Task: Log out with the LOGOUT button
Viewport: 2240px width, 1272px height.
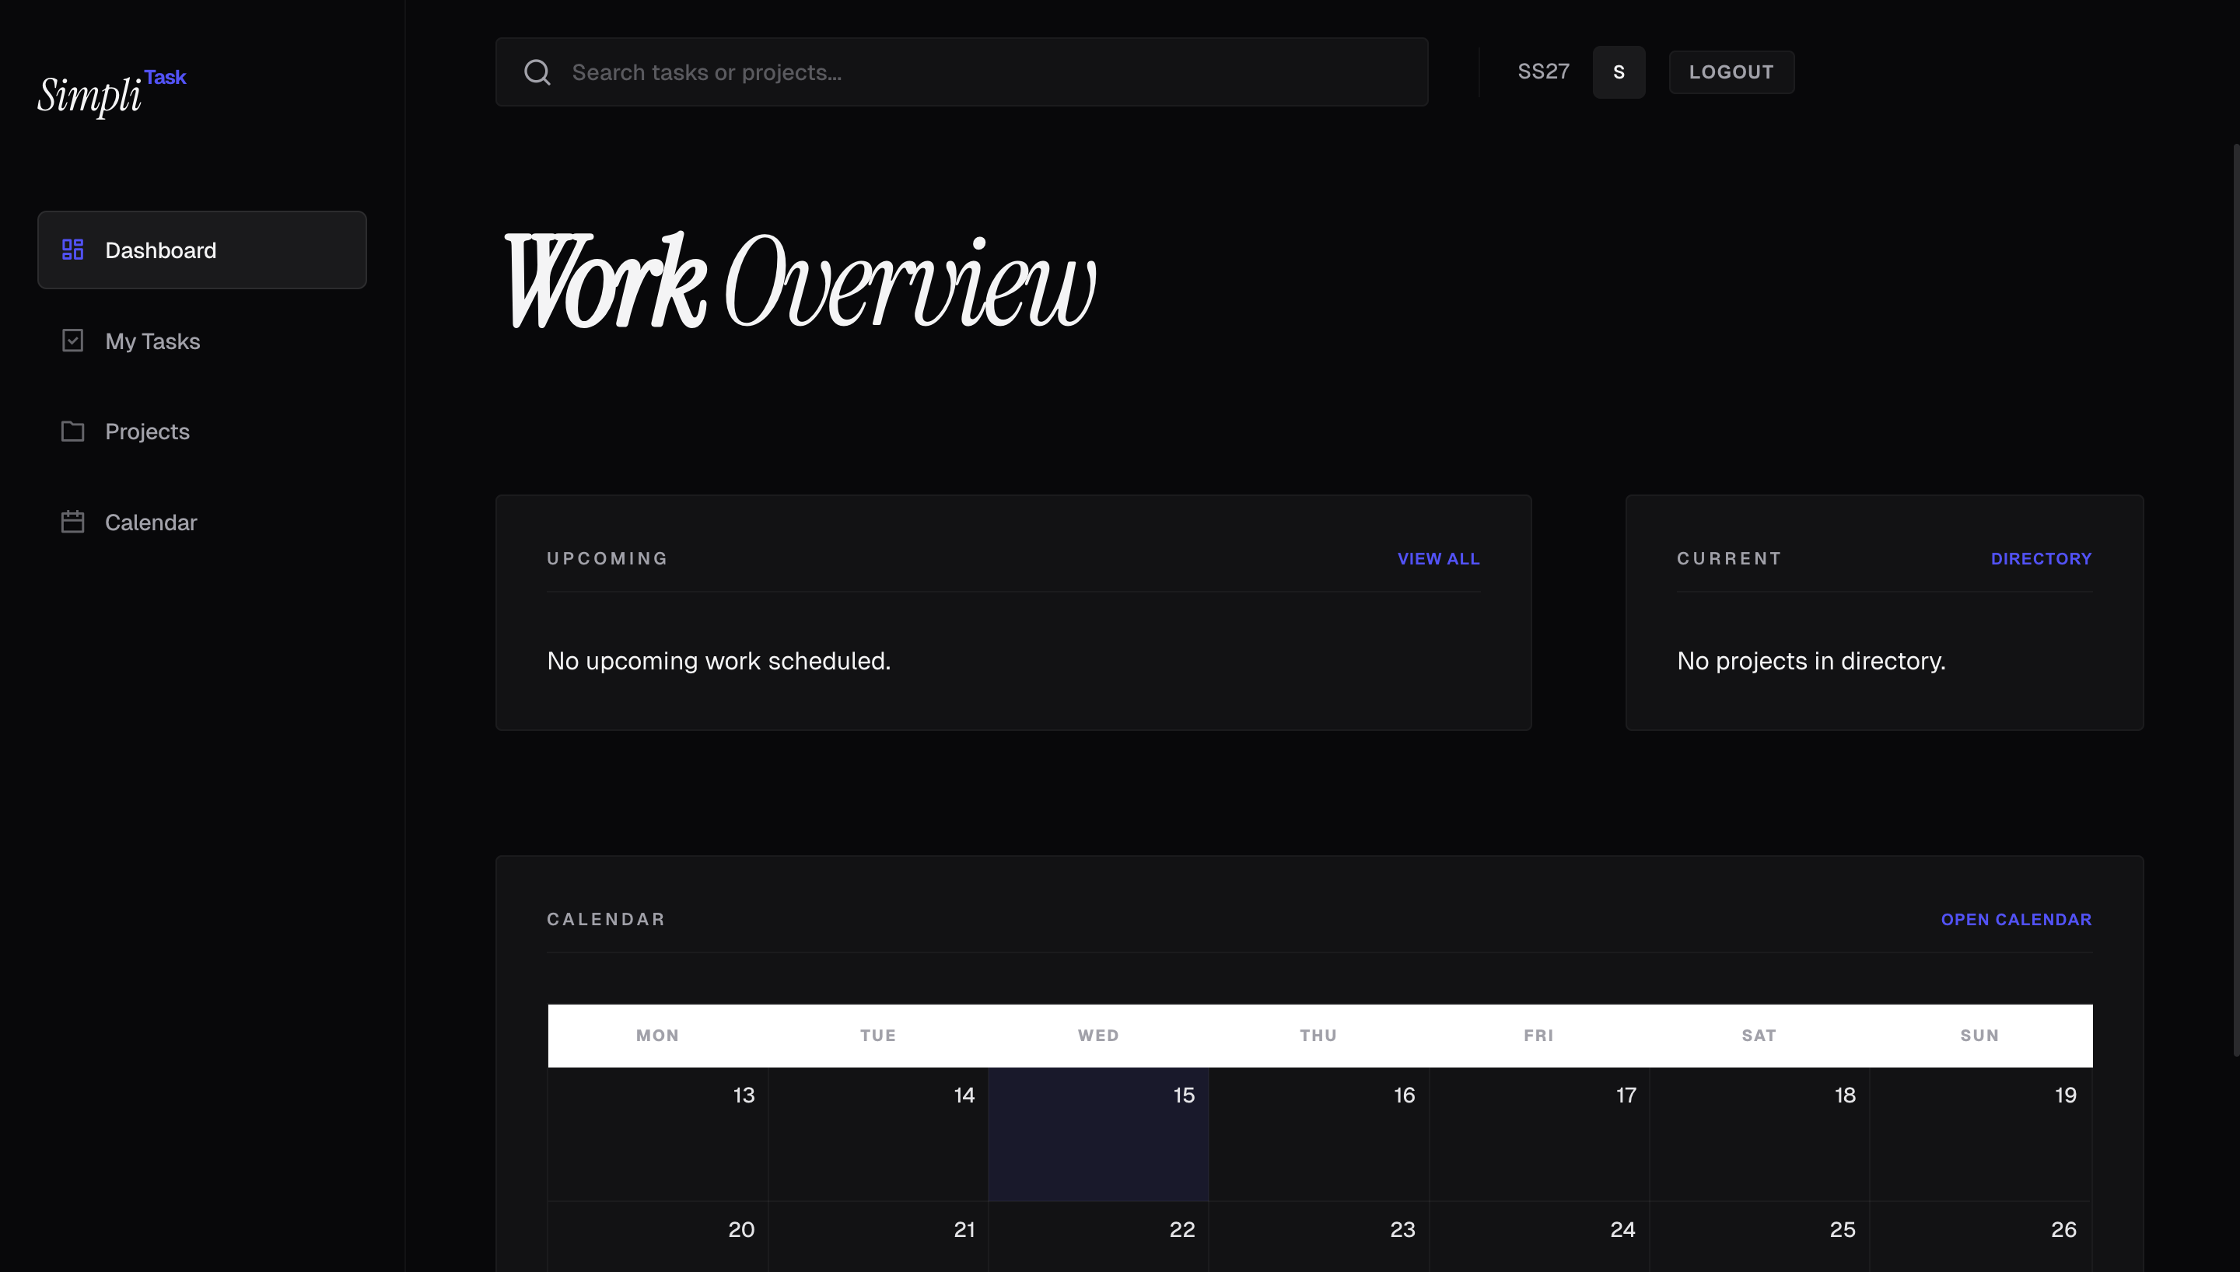Action: click(1731, 72)
